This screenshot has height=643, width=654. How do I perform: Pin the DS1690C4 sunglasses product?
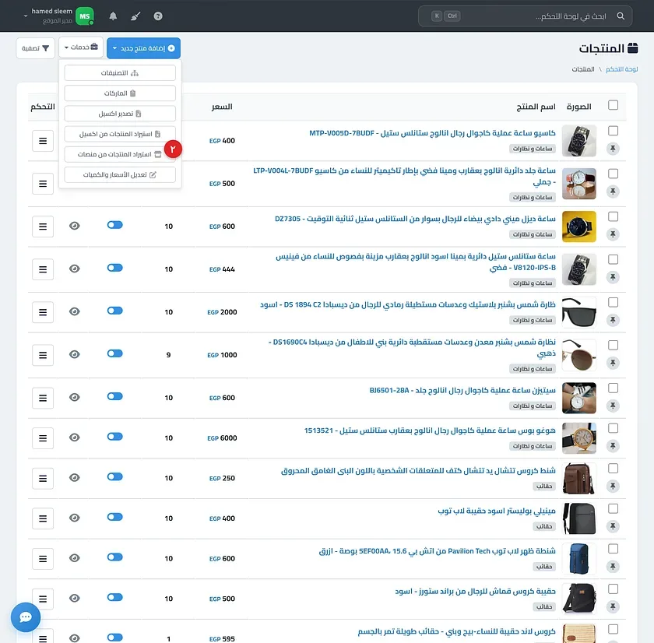(613, 363)
